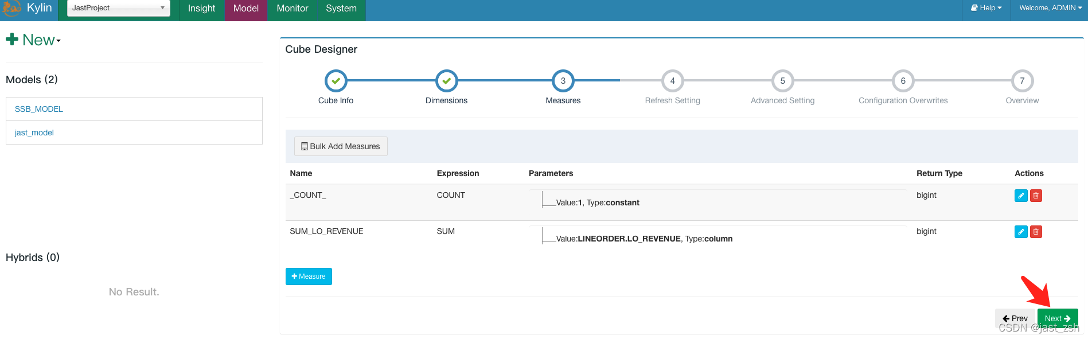Delete the SUM_LO_REVENUE measure via the trash icon

coord(1036,232)
